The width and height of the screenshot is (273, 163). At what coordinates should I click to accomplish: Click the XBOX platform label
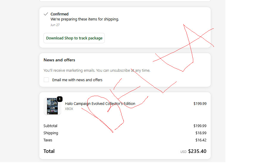click(69, 109)
